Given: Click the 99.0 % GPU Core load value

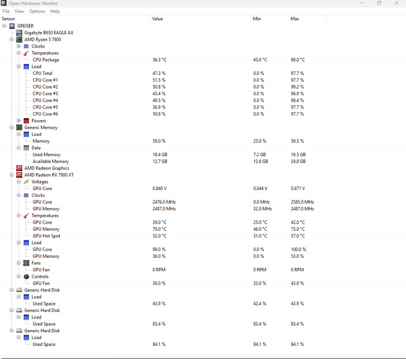Looking at the screenshot, I should click(x=159, y=249).
